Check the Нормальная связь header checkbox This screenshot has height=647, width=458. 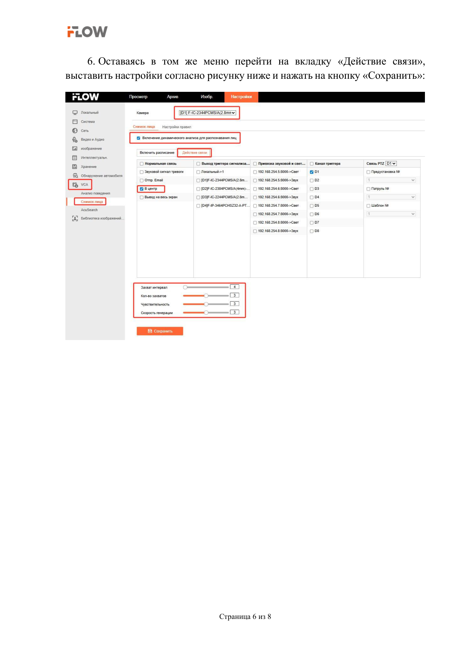click(x=142, y=164)
